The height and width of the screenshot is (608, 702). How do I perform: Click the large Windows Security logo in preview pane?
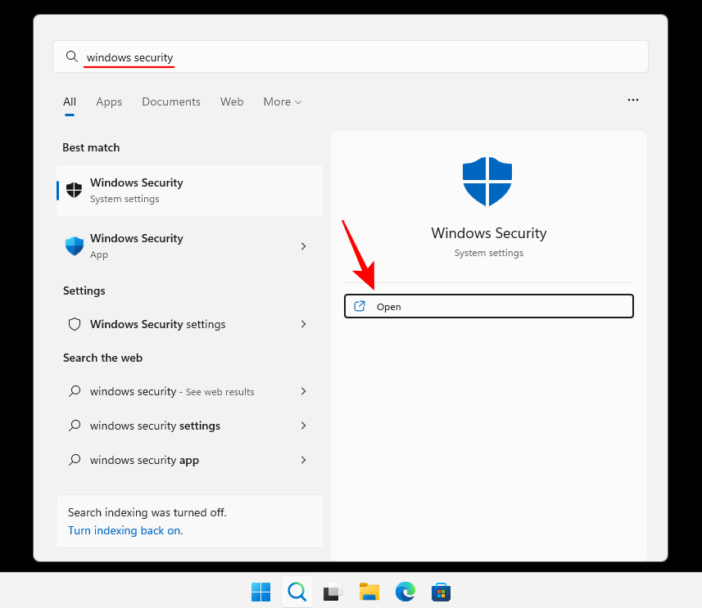click(x=487, y=181)
